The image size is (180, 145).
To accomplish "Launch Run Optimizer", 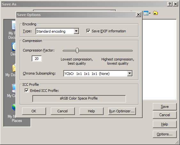I will pos(122,111).
